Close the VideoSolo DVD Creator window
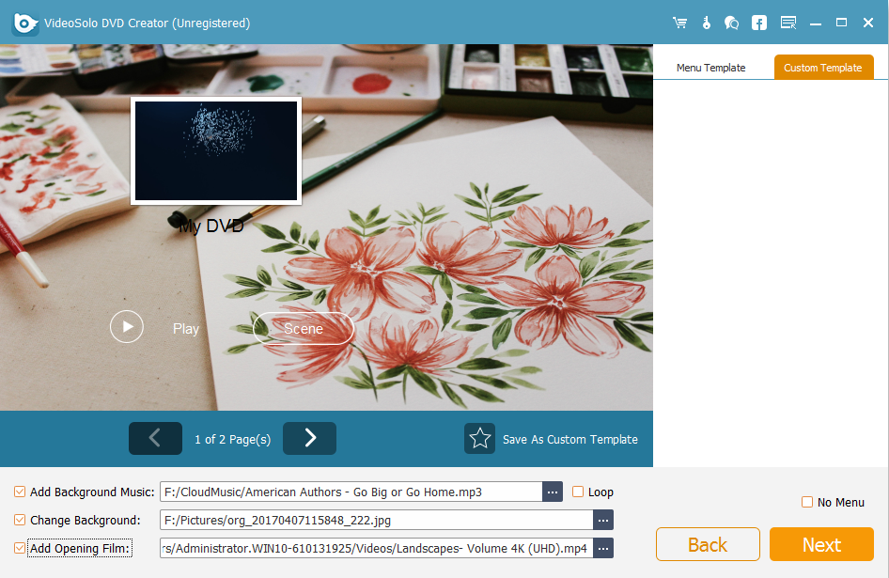Screen dimensions: 889x578 point(868,23)
